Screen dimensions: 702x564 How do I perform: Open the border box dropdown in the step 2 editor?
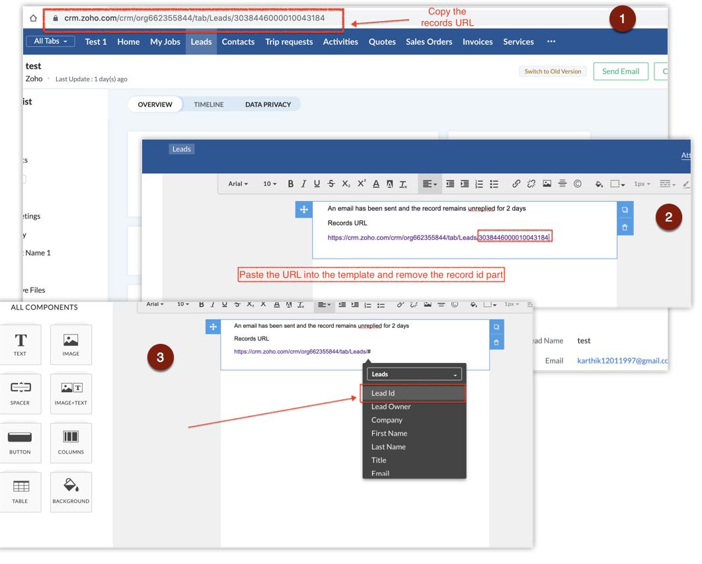(617, 184)
